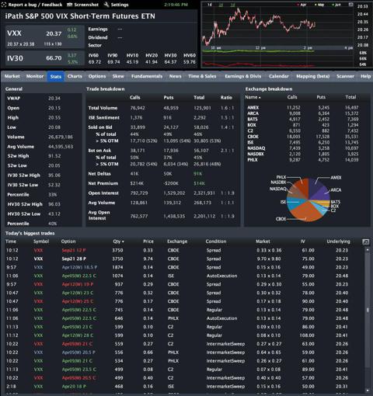Screen dimensions: 373x396
Task: Sort biggest trades by Time column
Action: [11, 241]
